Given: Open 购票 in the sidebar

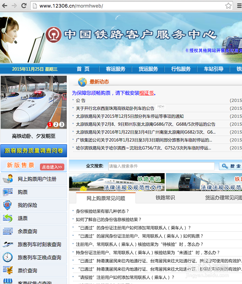Looking at the screenshot, I should pos(34,192).
